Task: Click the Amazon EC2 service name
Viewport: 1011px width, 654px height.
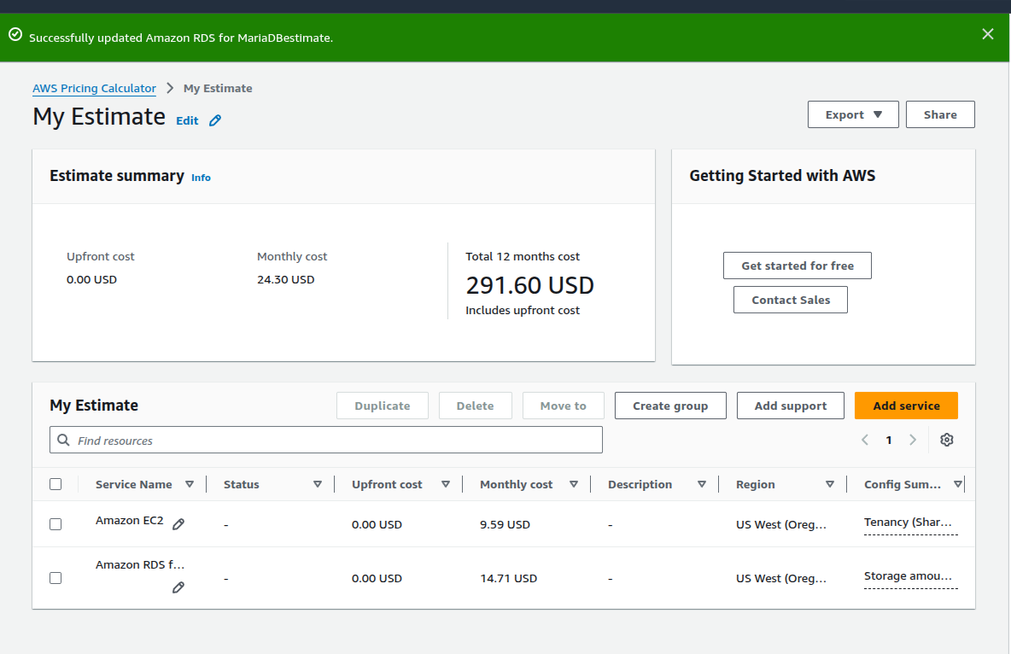Action: coord(130,521)
